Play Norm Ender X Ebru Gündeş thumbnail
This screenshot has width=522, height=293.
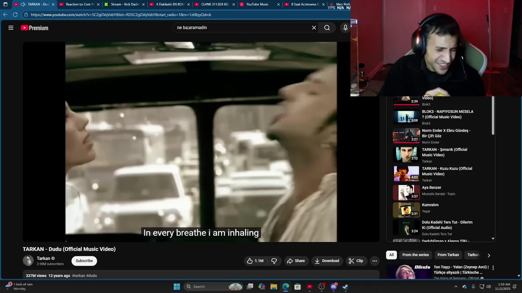click(406, 136)
